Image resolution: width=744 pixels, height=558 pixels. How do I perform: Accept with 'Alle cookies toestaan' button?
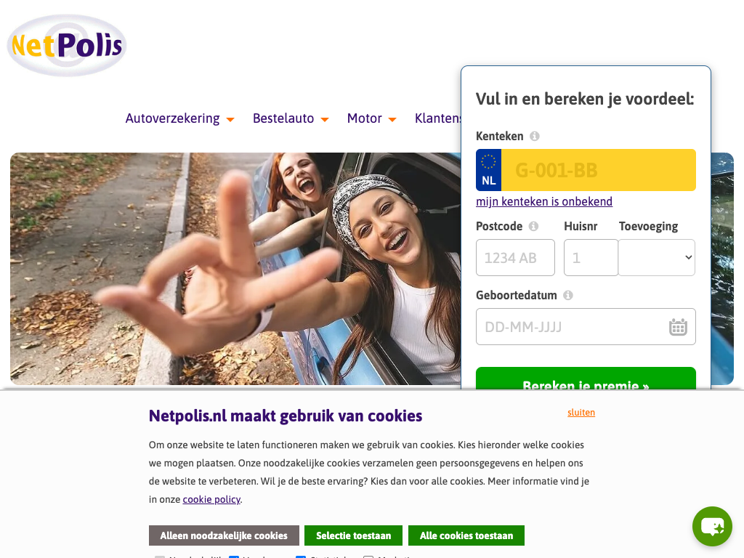[466, 535]
